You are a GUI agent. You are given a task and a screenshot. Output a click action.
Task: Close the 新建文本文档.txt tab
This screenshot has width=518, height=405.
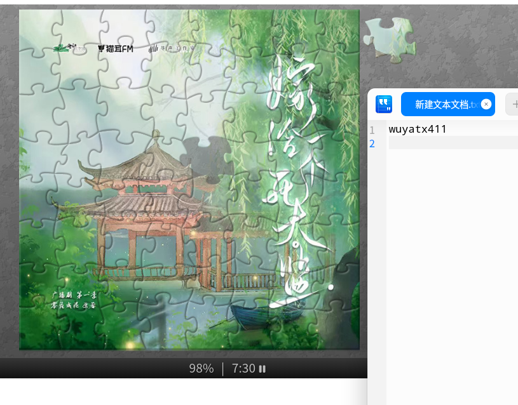click(x=486, y=104)
